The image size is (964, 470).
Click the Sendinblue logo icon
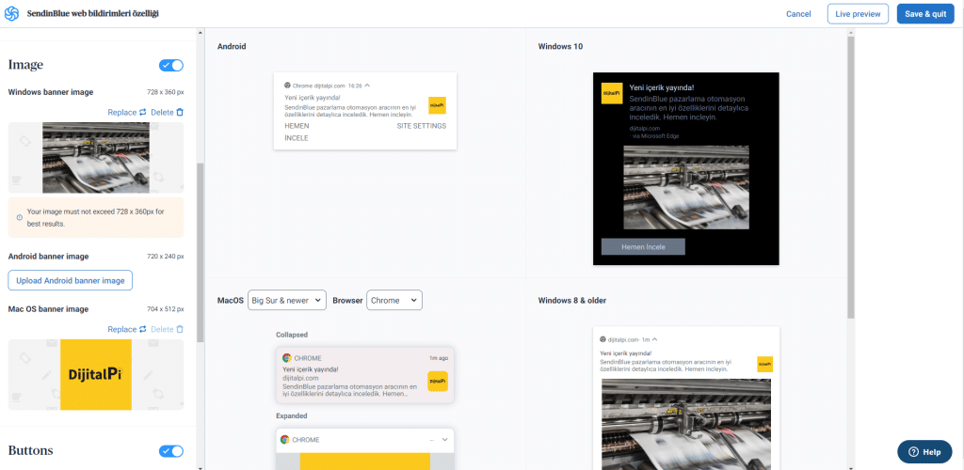click(11, 13)
